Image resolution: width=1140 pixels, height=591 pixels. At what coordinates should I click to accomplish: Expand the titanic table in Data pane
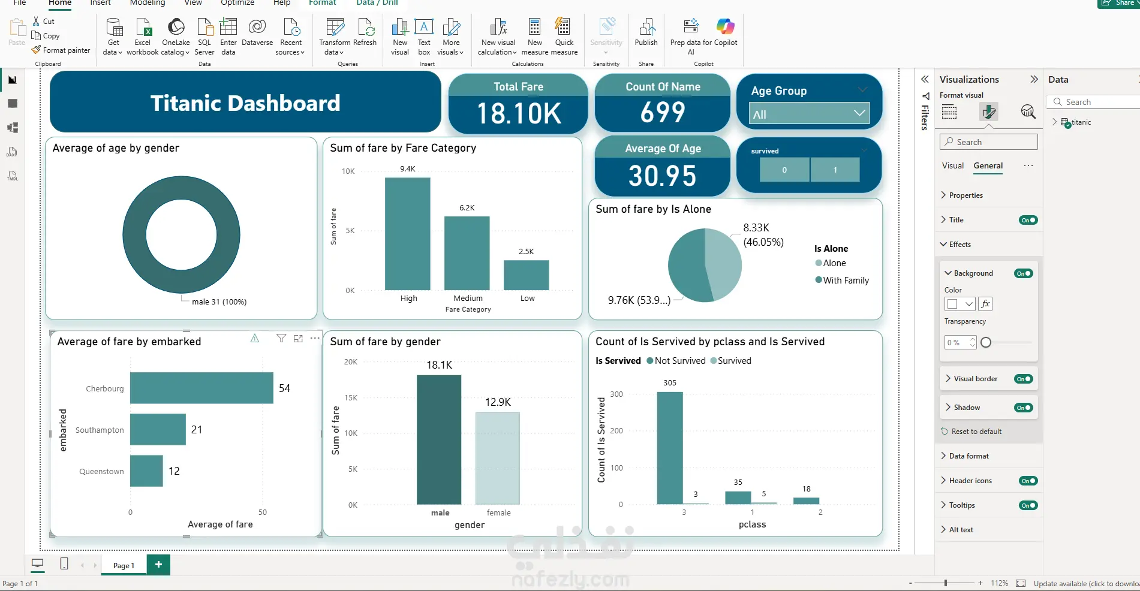tap(1055, 122)
